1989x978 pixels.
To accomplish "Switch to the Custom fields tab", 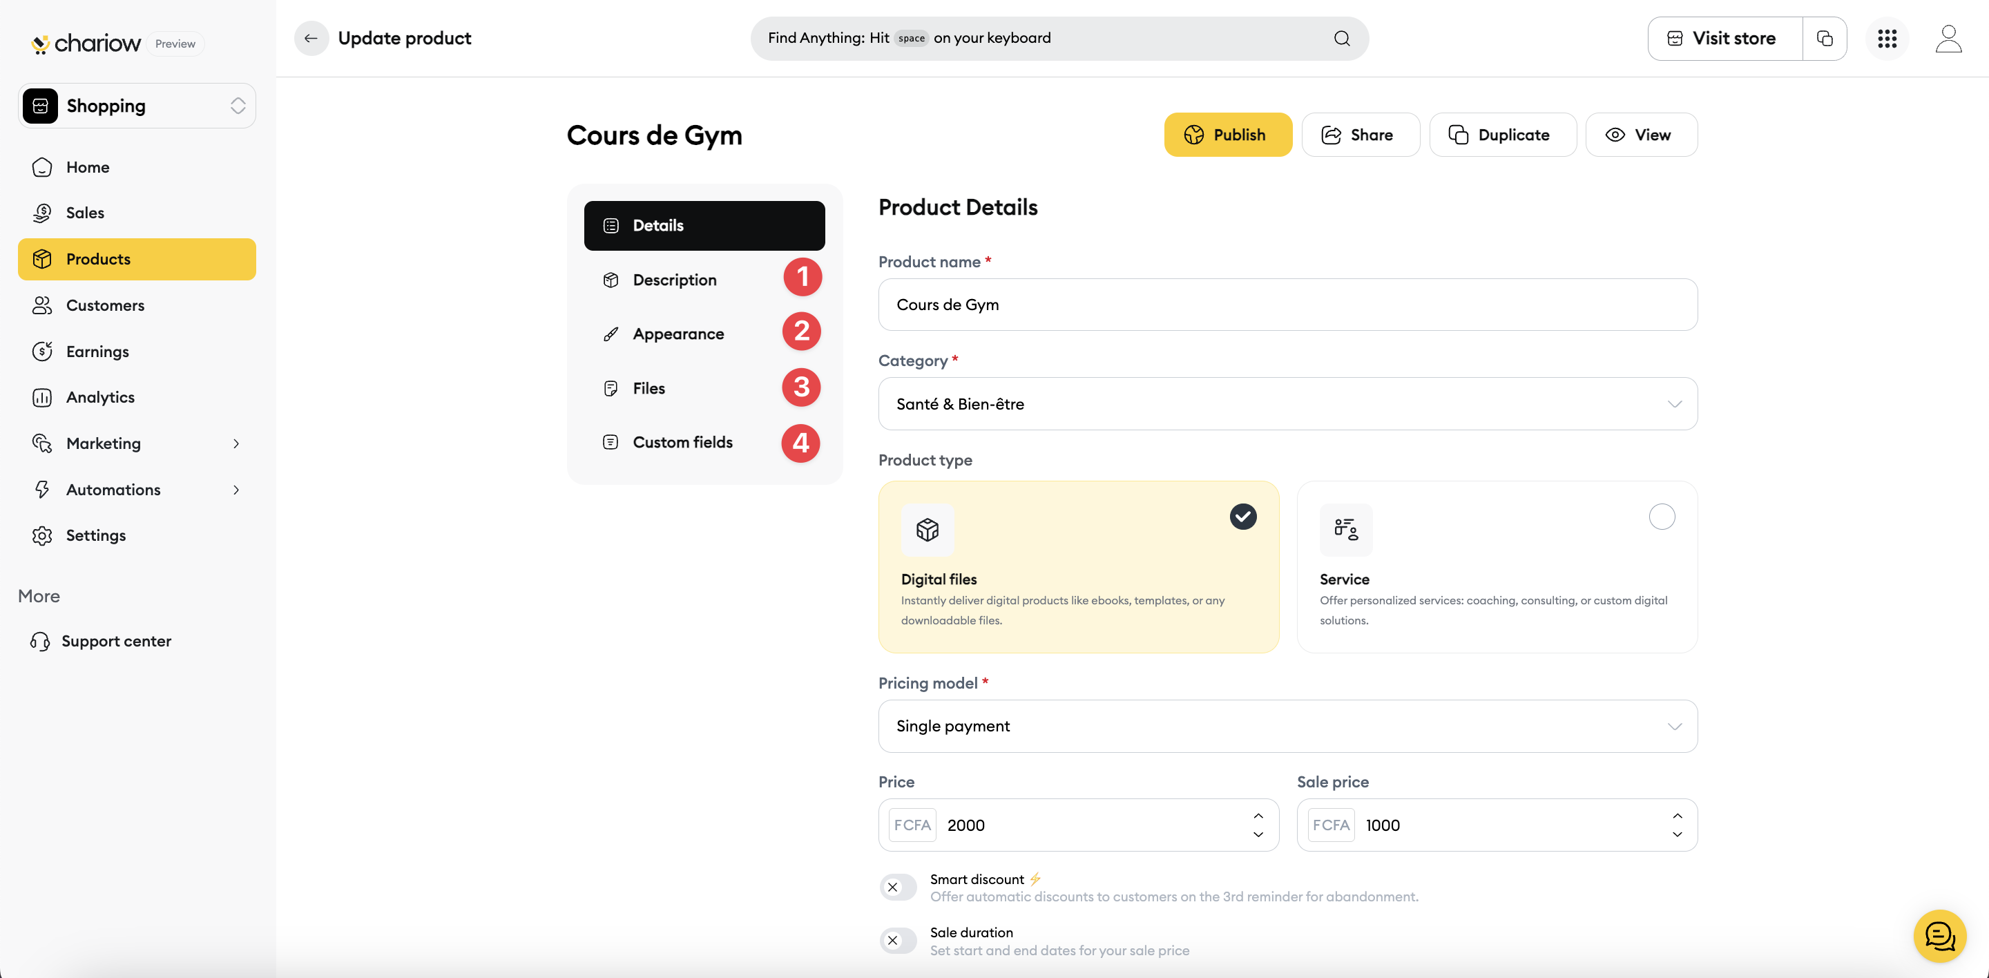I will coord(704,442).
